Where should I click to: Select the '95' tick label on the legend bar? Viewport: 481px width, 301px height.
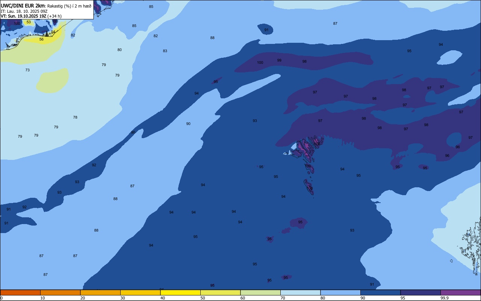403,298
